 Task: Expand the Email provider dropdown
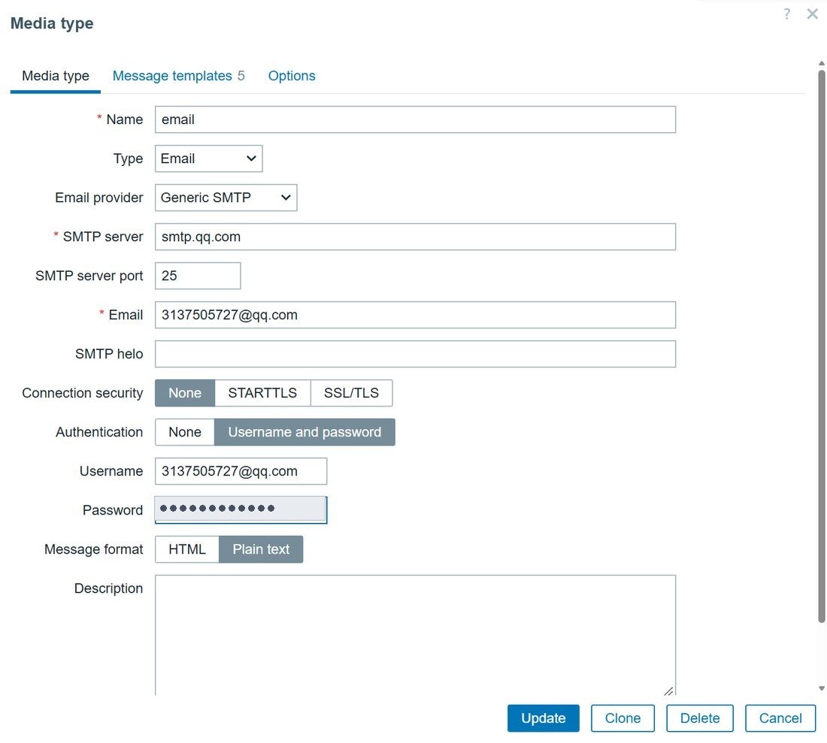(226, 198)
